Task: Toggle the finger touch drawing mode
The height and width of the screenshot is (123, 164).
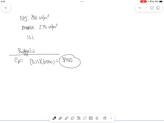Action: pos(105,118)
